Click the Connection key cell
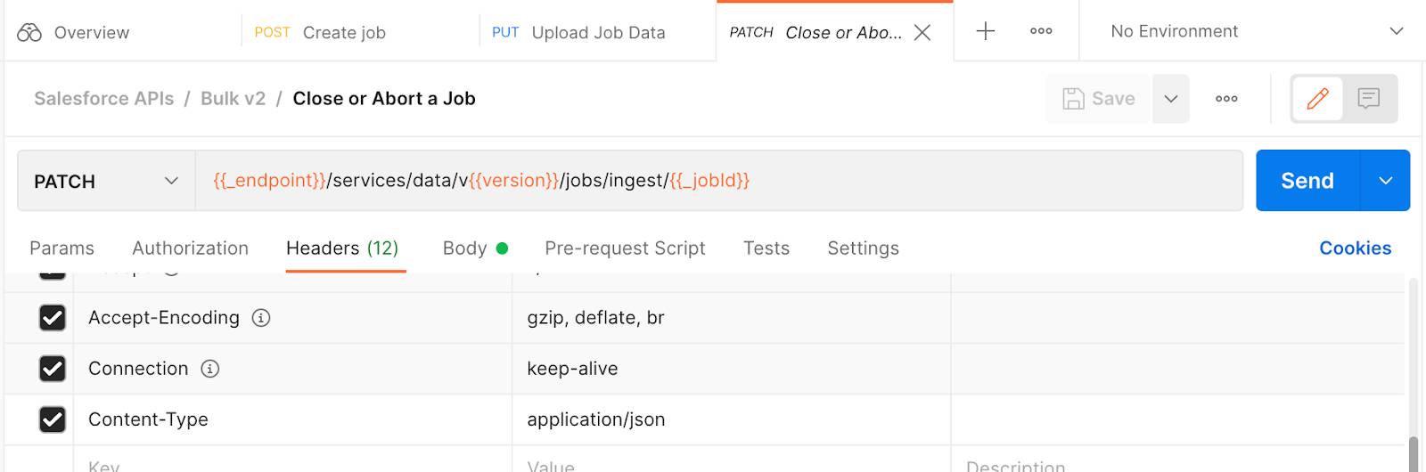This screenshot has width=1426, height=472. click(292, 369)
